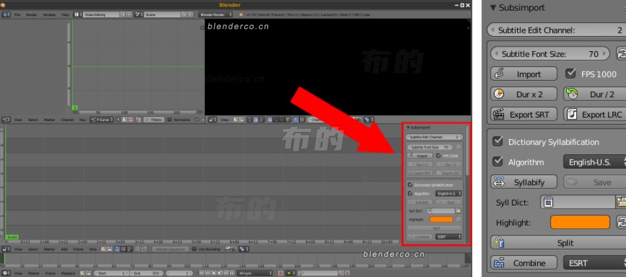Collapse the enlarged Subsimport panel header triangle

tap(493, 8)
